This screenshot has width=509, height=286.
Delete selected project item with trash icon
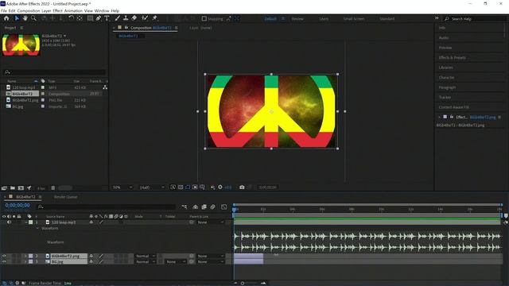(53, 187)
